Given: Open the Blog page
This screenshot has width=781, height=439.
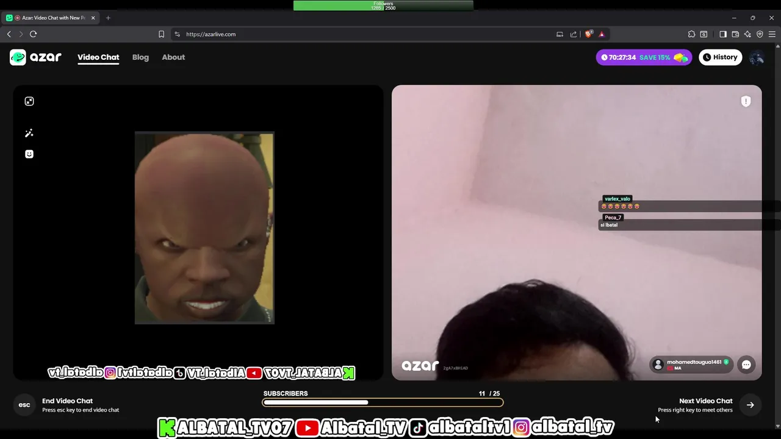Looking at the screenshot, I should click(140, 57).
